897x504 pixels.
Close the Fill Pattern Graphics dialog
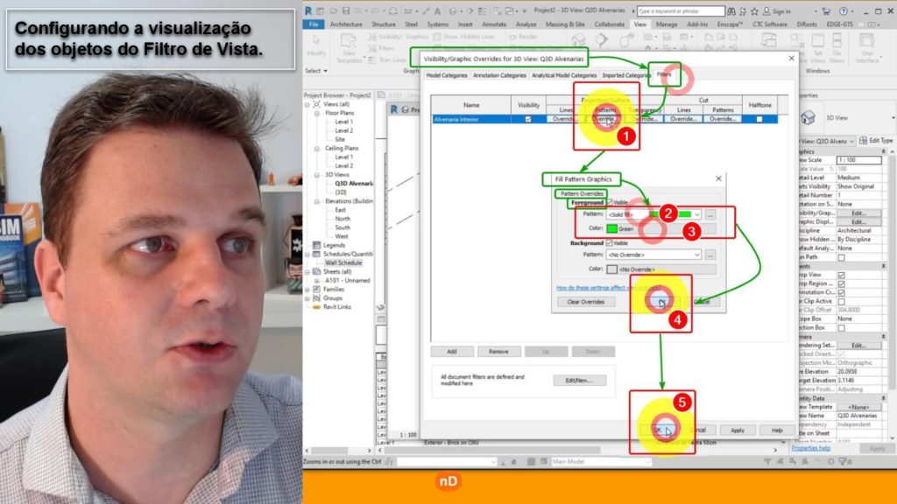[x=717, y=178]
